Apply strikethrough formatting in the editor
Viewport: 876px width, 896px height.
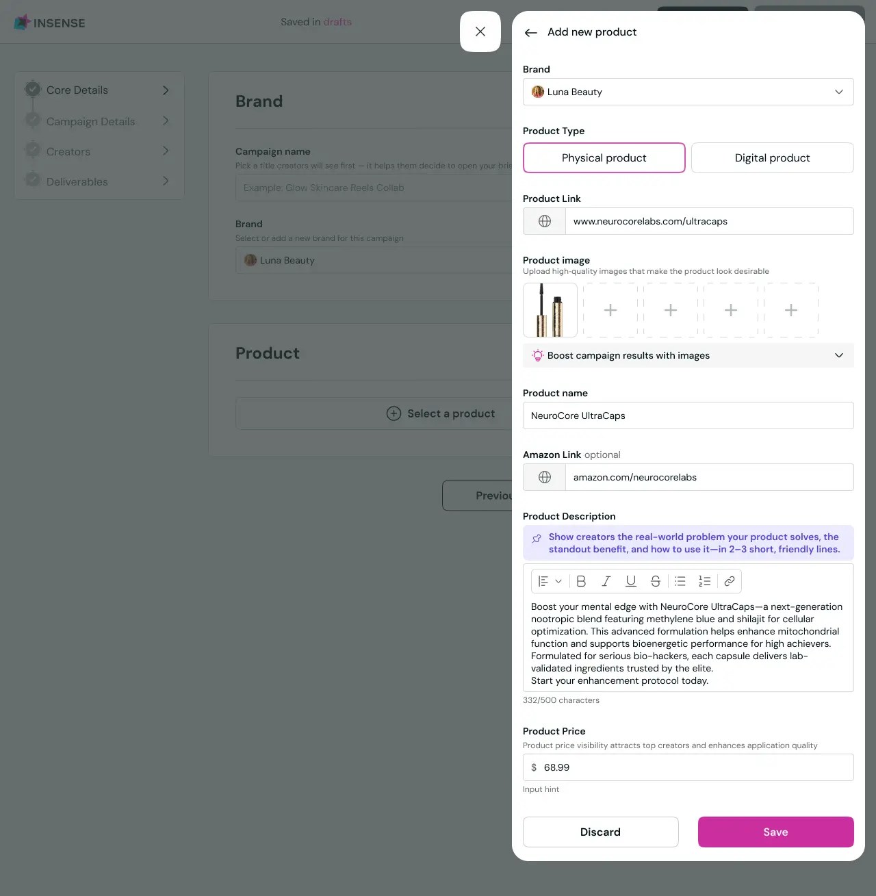click(x=655, y=580)
